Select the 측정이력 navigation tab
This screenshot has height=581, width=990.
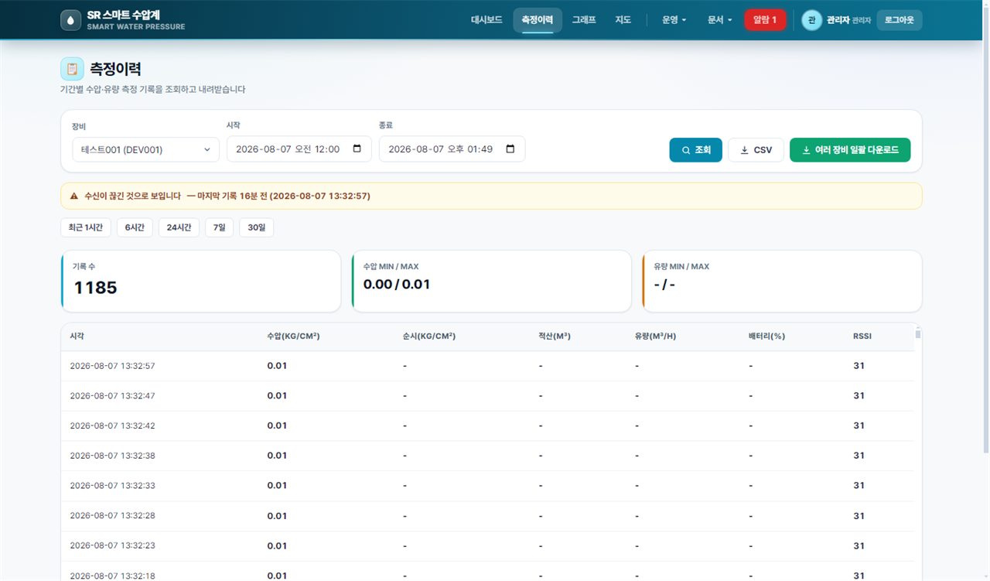click(x=538, y=20)
